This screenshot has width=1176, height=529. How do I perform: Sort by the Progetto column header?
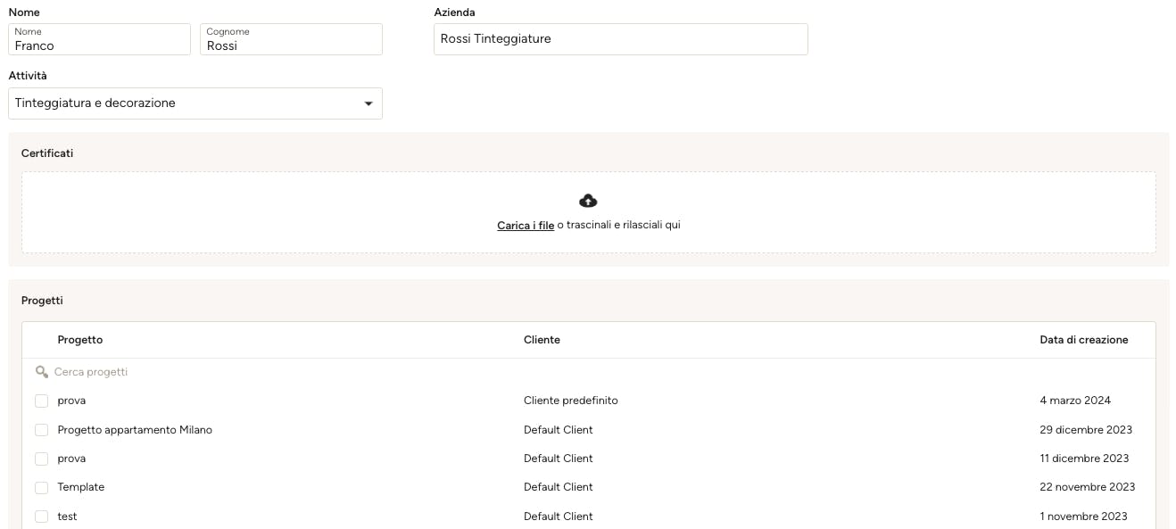[x=80, y=340]
